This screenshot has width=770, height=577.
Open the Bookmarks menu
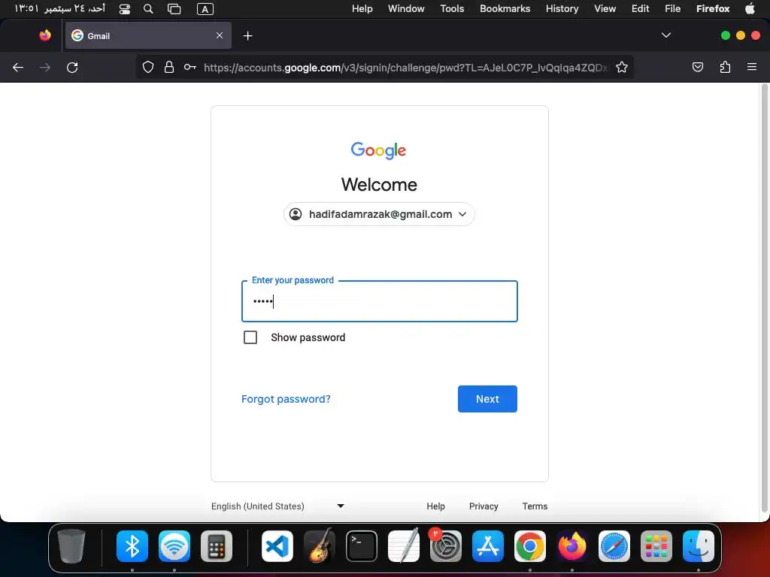tap(505, 8)
